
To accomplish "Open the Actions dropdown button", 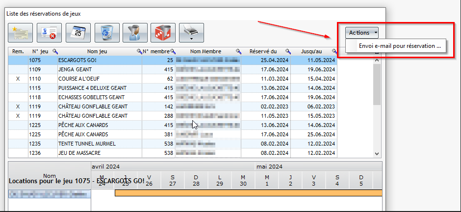I will point(361,33).
